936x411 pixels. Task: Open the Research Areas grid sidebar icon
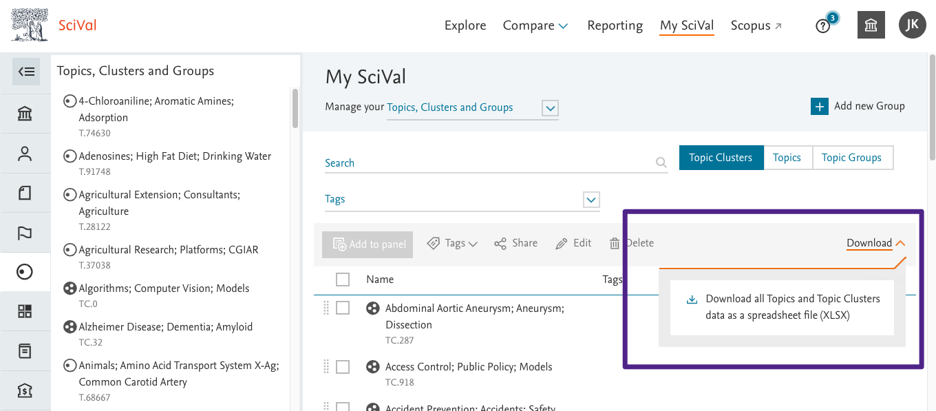click(x=25, y=312)
